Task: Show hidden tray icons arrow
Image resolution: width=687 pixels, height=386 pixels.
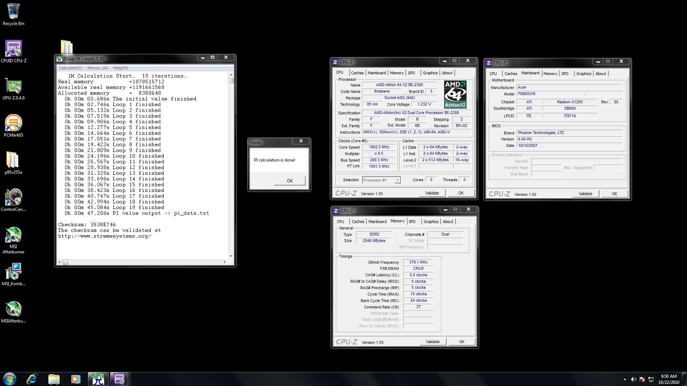Action: pos(625,379)
